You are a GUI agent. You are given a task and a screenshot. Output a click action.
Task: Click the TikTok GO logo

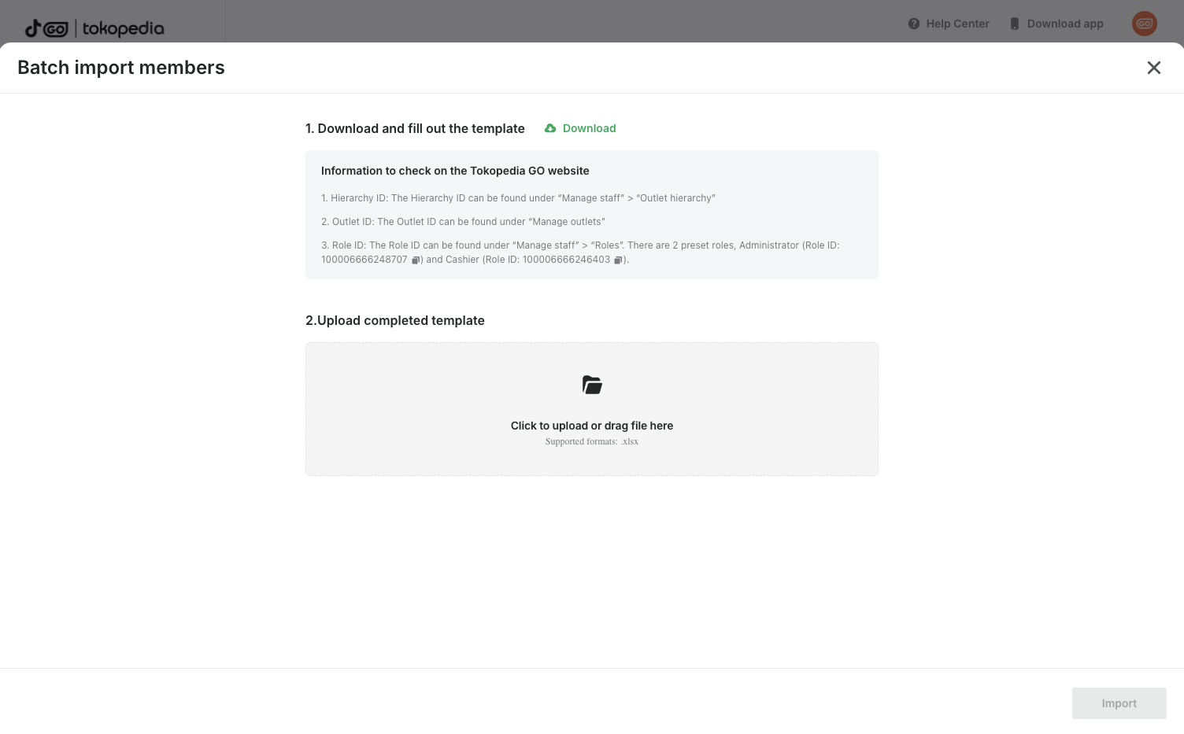coord(46,29)
